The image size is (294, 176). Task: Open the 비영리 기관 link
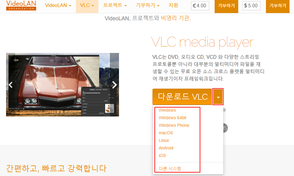coord(175,18)
